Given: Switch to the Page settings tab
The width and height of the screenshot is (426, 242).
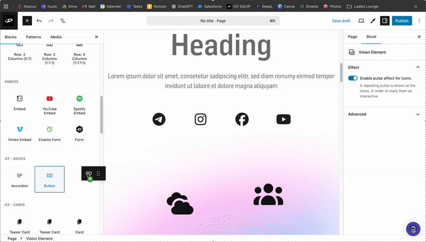Looking at the screenshot, I should click(353, 37).
